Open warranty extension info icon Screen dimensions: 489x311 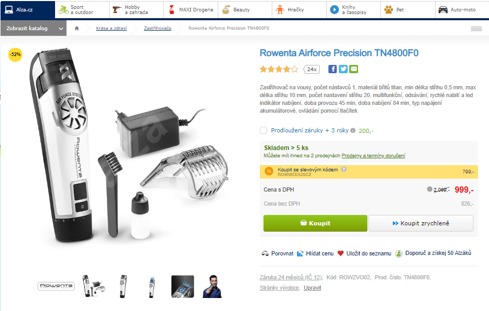[x=353, y=130]
